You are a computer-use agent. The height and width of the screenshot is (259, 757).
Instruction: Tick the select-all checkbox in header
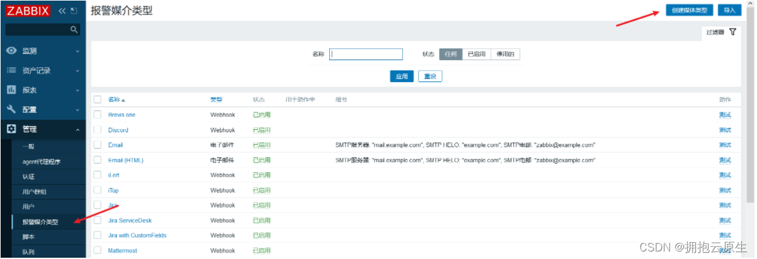click(x=97, y=100)
